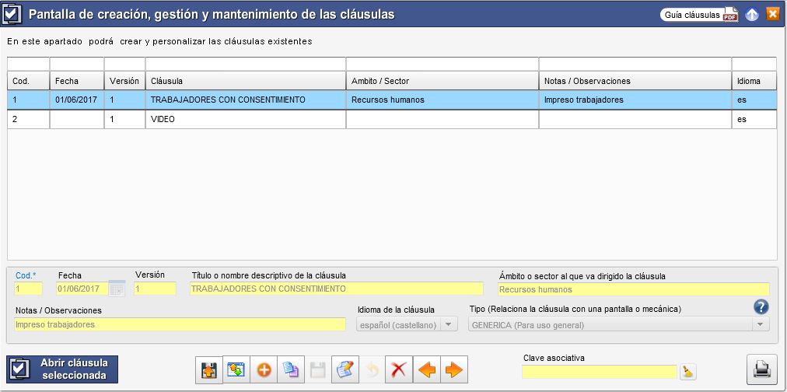Delete the cláusula with the red X icon
The width and height of the screenshot is (787, 392).
(x=399, y=370)
